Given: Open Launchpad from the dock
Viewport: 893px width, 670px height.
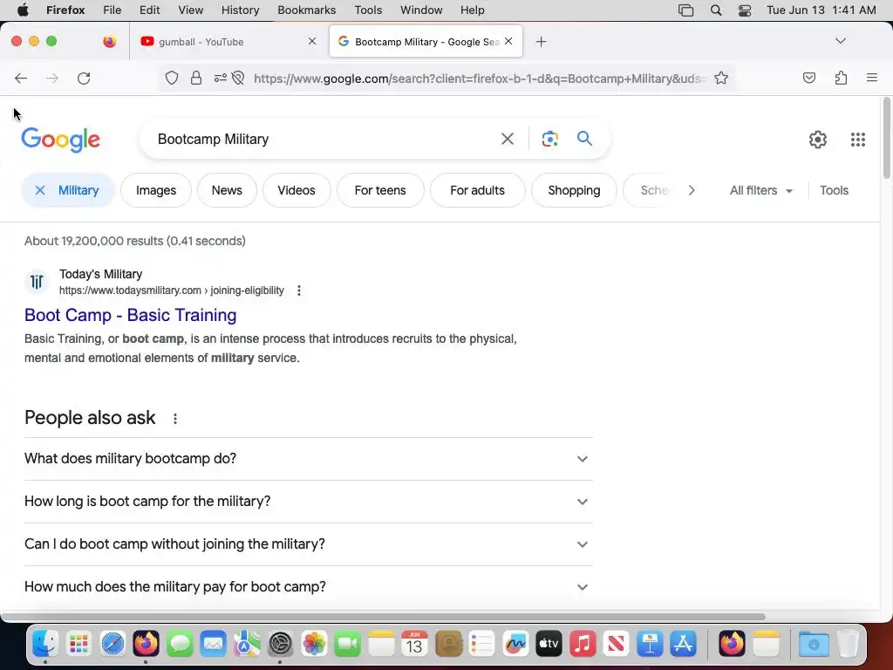Looking at the screenshot, I should [78, 645].
